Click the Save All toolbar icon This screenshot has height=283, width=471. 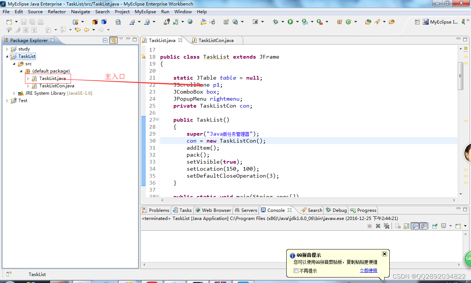click(32, 22)
